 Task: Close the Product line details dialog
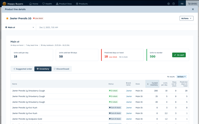point(193,9)
